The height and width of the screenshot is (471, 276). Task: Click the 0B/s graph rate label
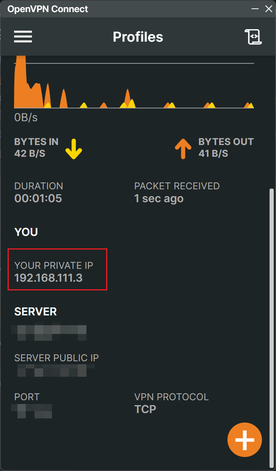click(26, 117)
